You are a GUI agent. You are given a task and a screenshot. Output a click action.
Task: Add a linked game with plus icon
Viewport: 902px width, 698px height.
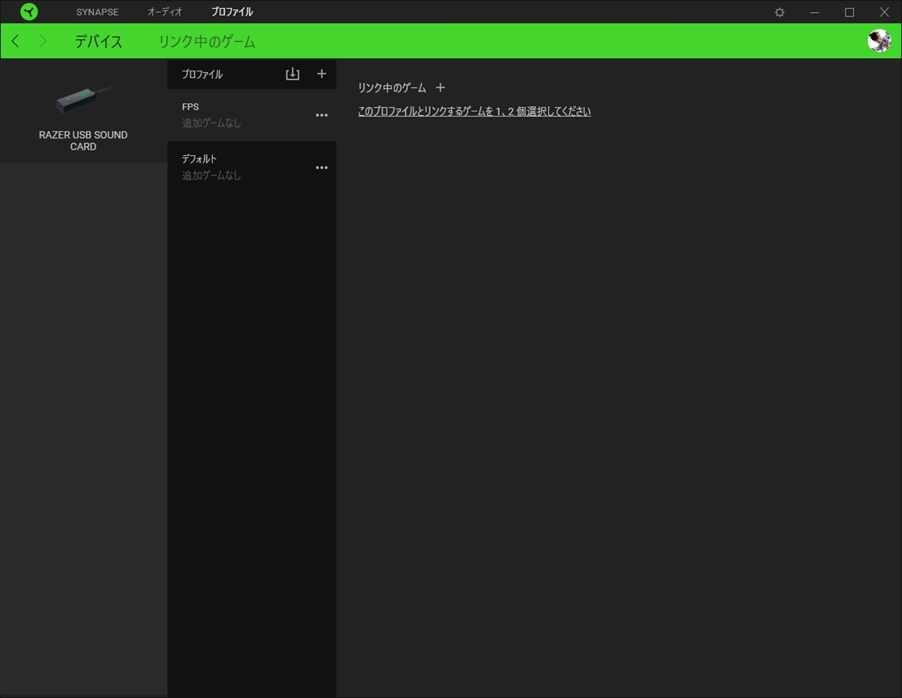440,88
